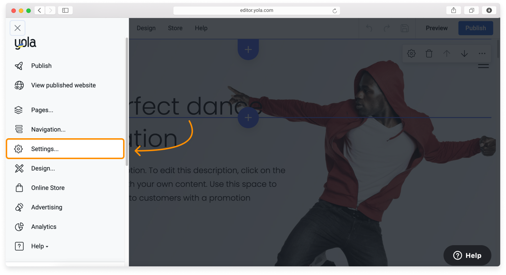Click the Preview button
Screen dimensions: 506x275
pyautogui.click(x=437, y=28)
